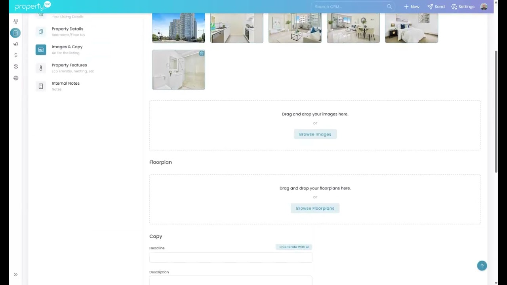The width and height of the screenshot is (507, 285).
Task: Expand sidebar with double chevron icon
Action: point(15,274)
